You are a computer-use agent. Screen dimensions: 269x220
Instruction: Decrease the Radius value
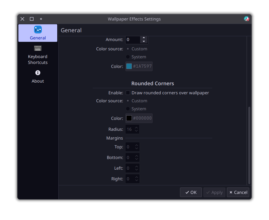[x=136, y=131]
